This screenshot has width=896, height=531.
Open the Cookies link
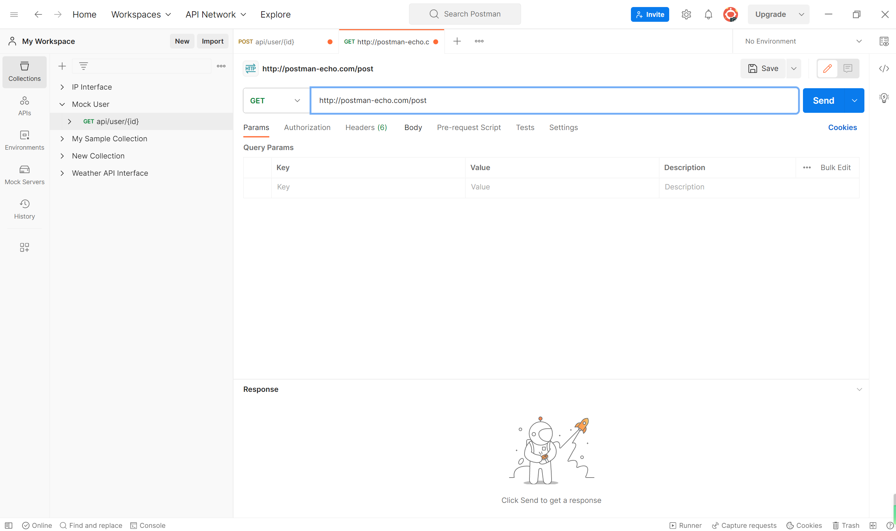click(x=842, y=127)
